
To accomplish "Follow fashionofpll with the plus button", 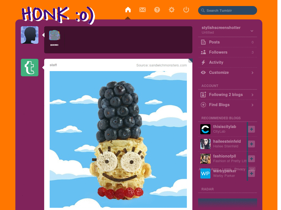I will click(x=251, y=159).
